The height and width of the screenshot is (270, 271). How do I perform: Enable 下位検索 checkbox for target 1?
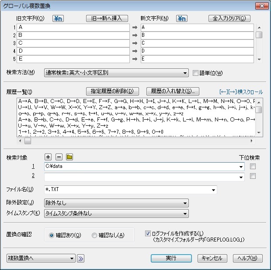tap(253, 167)
